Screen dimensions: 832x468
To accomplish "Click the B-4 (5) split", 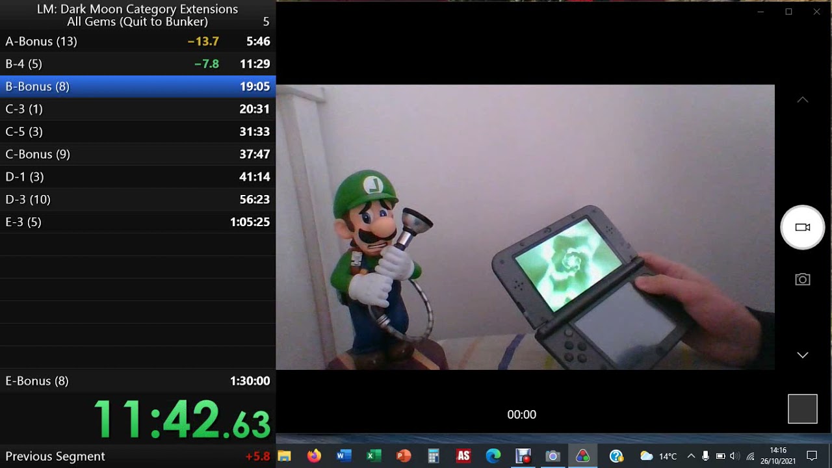I will click(138, 64).
